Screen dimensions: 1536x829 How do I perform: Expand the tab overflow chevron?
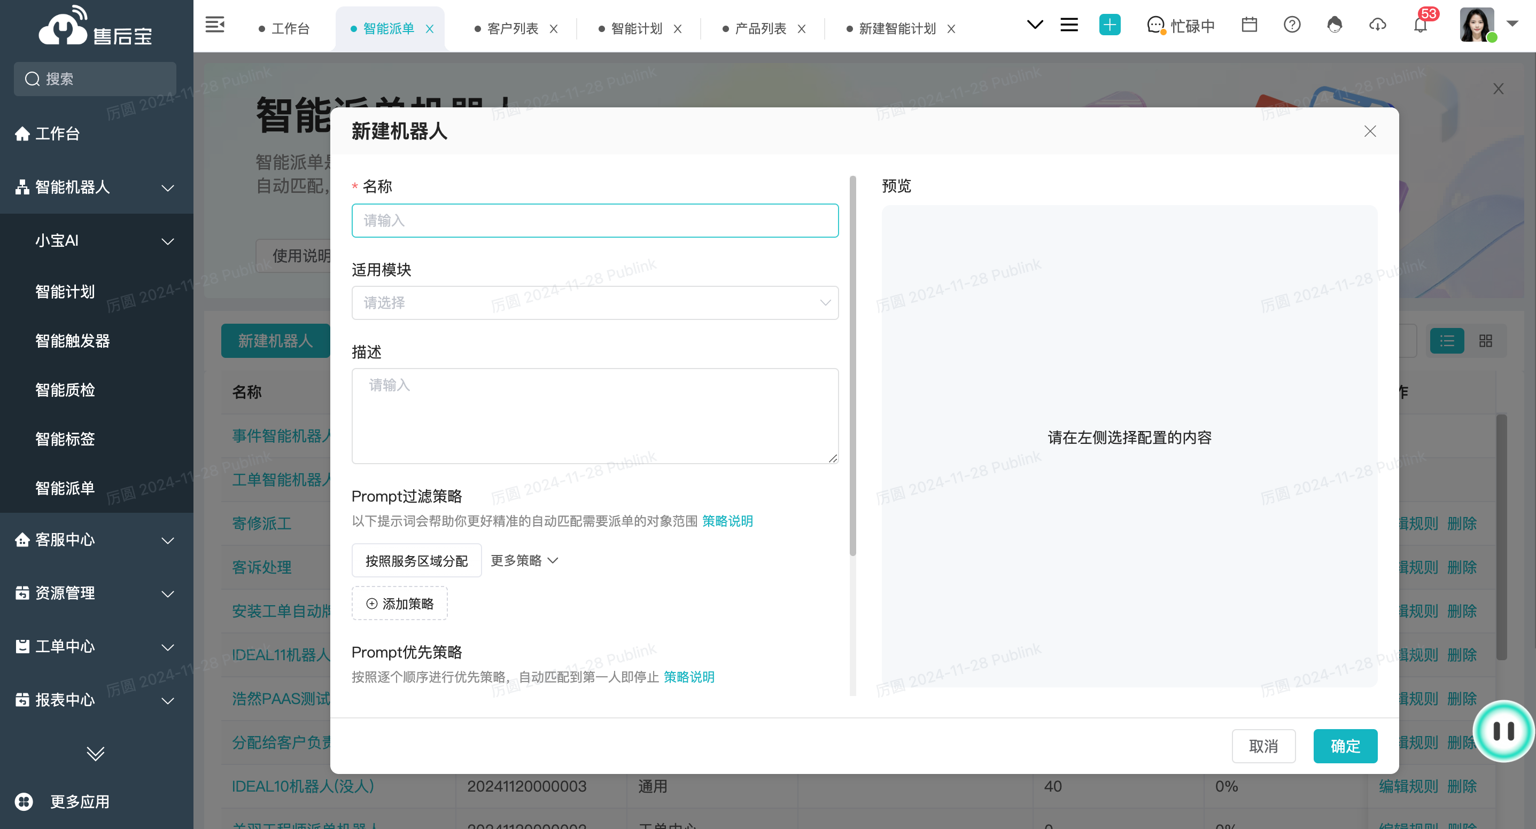point(1035,25)
